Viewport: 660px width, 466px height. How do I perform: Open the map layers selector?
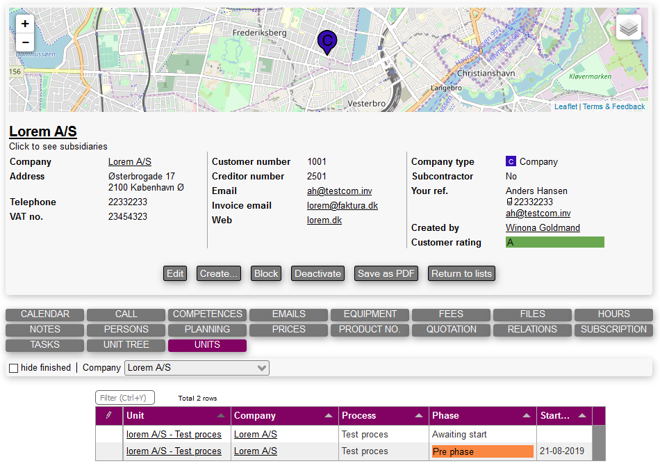[x=628, y=28]
